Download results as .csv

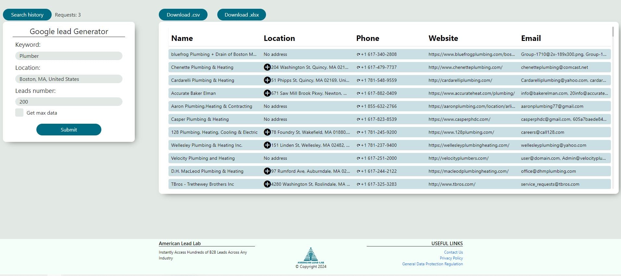tap(183, 15)
